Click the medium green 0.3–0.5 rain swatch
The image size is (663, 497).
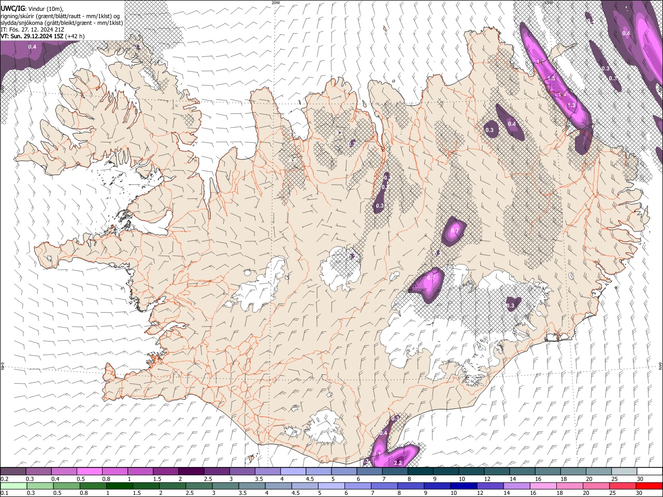click(40, 486)
